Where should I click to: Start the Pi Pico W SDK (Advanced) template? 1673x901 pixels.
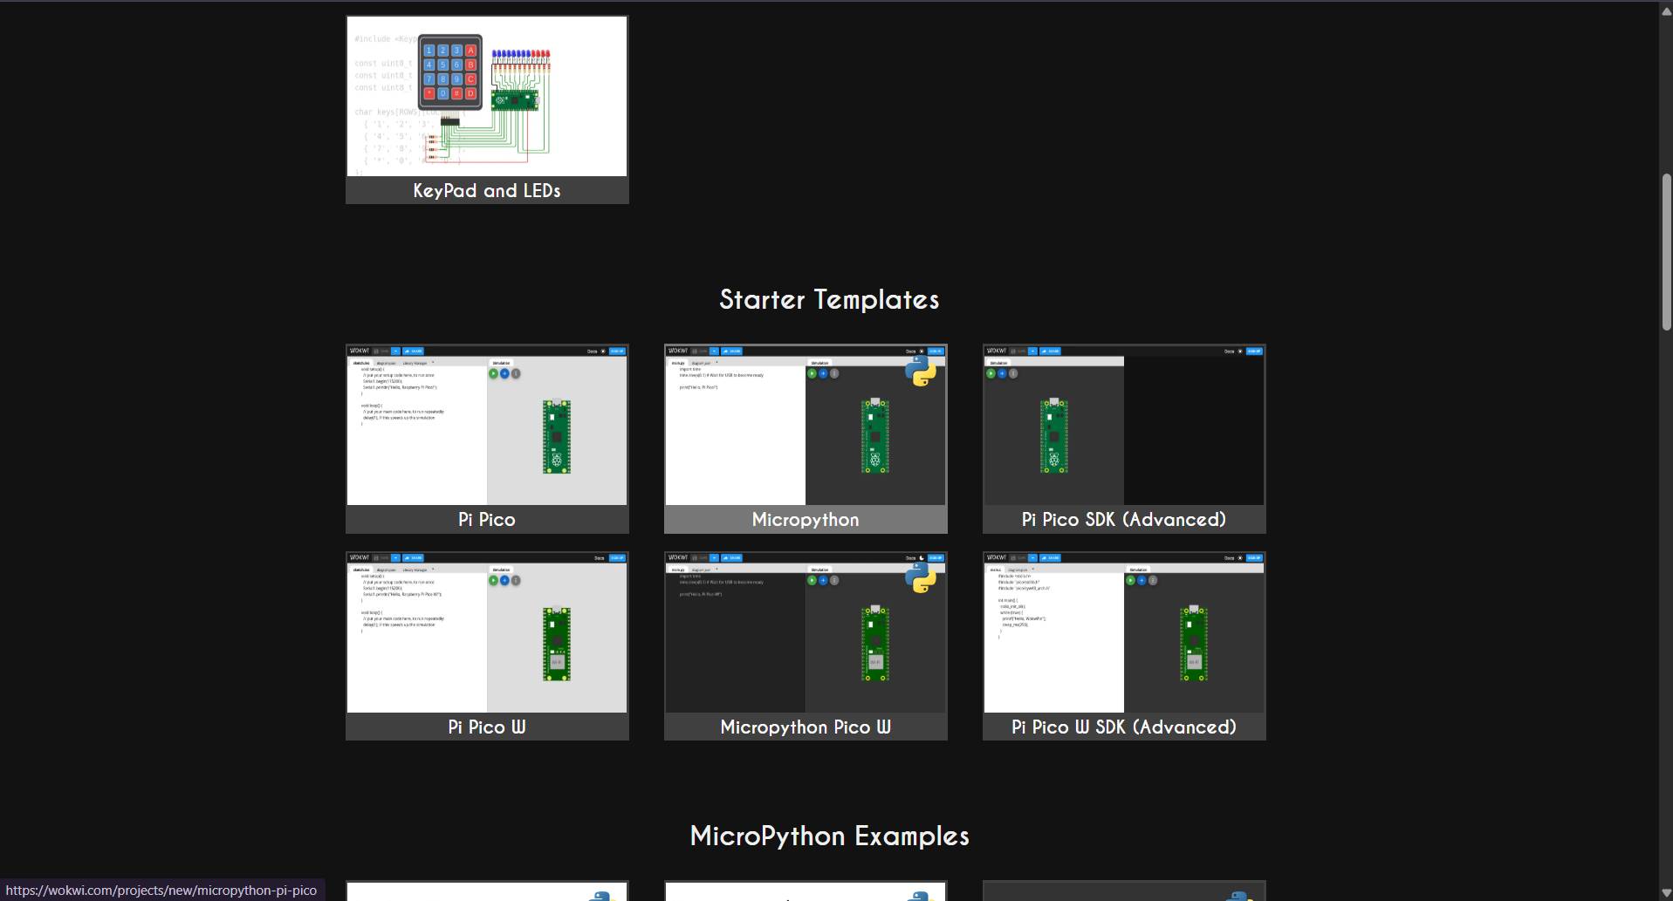point(1124,645)
